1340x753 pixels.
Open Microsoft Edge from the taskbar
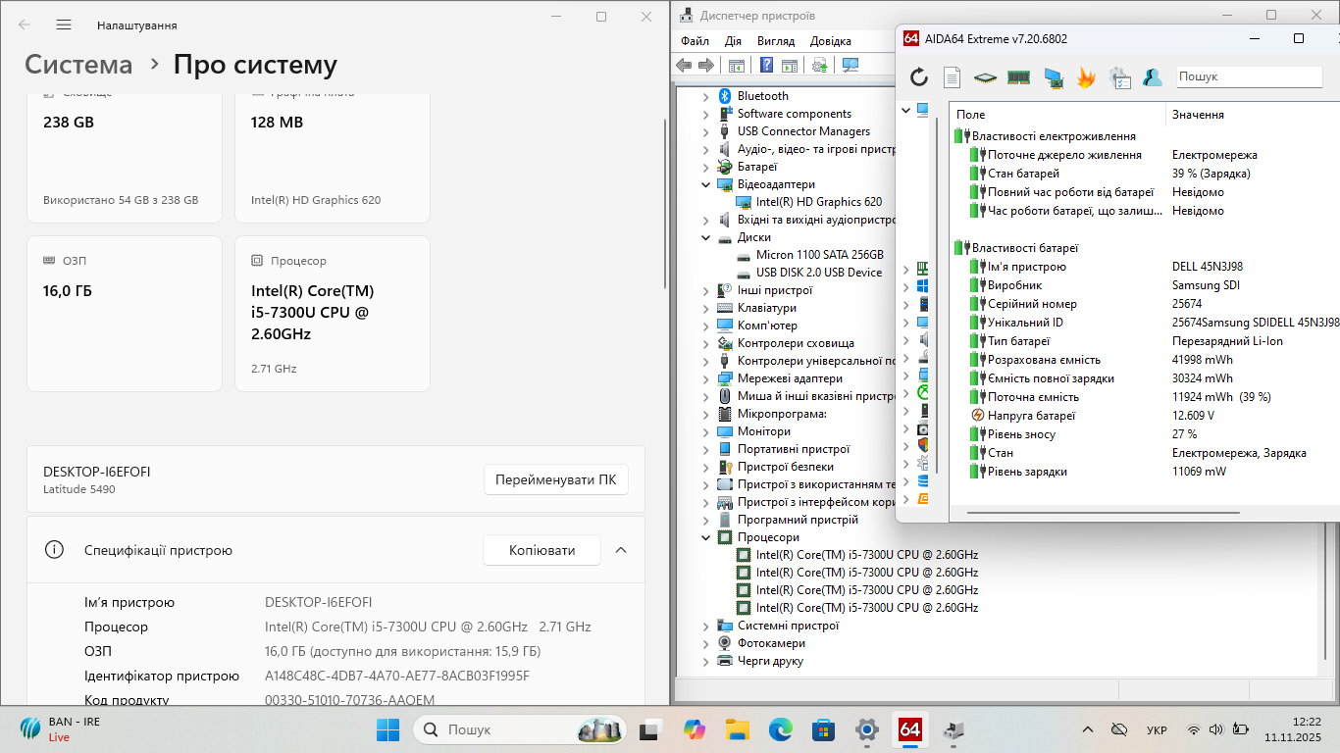pos(780,729)
